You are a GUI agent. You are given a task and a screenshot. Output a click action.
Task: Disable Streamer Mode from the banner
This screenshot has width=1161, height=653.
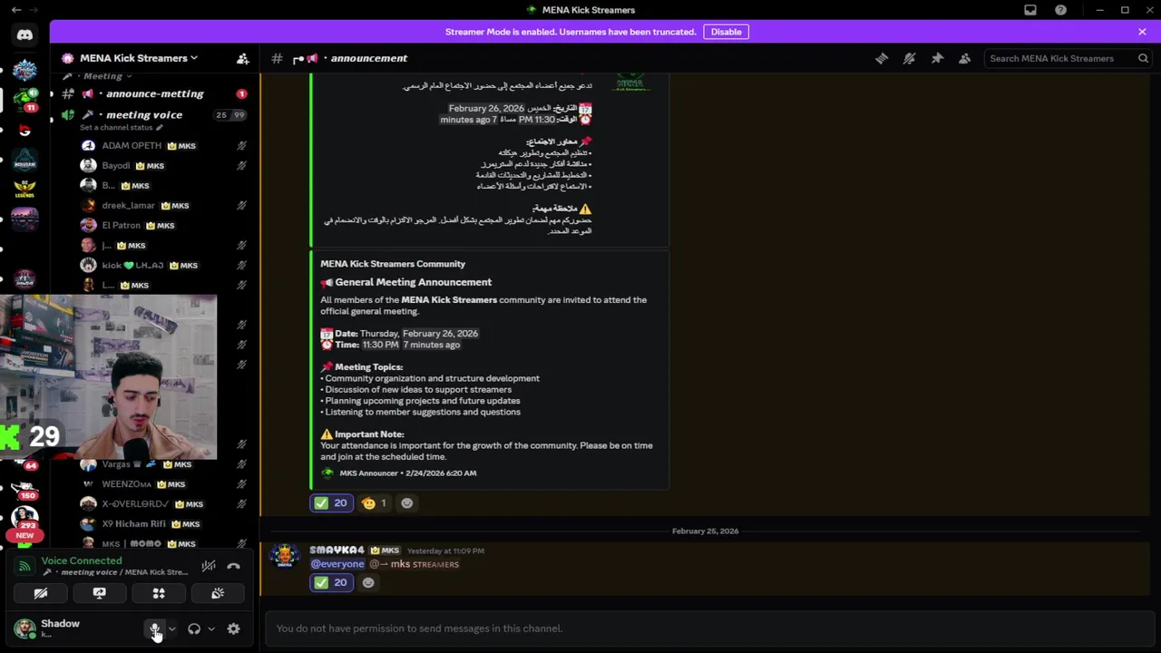click(726, 32)
